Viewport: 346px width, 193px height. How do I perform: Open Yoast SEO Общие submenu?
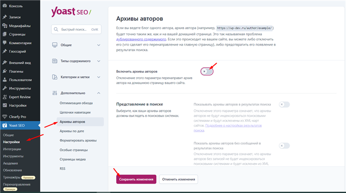click(8, 135)
